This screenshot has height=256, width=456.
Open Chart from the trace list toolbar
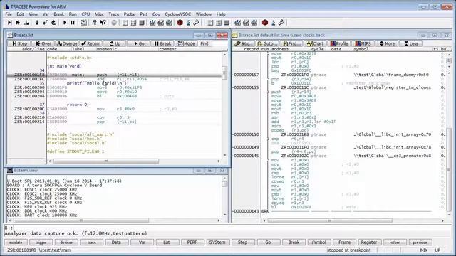315,43
